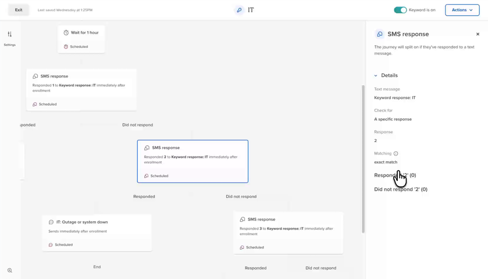Screen dimensions: 488x279
Task: Select the Responded 3 SMS response card
Action: (289, 233)
